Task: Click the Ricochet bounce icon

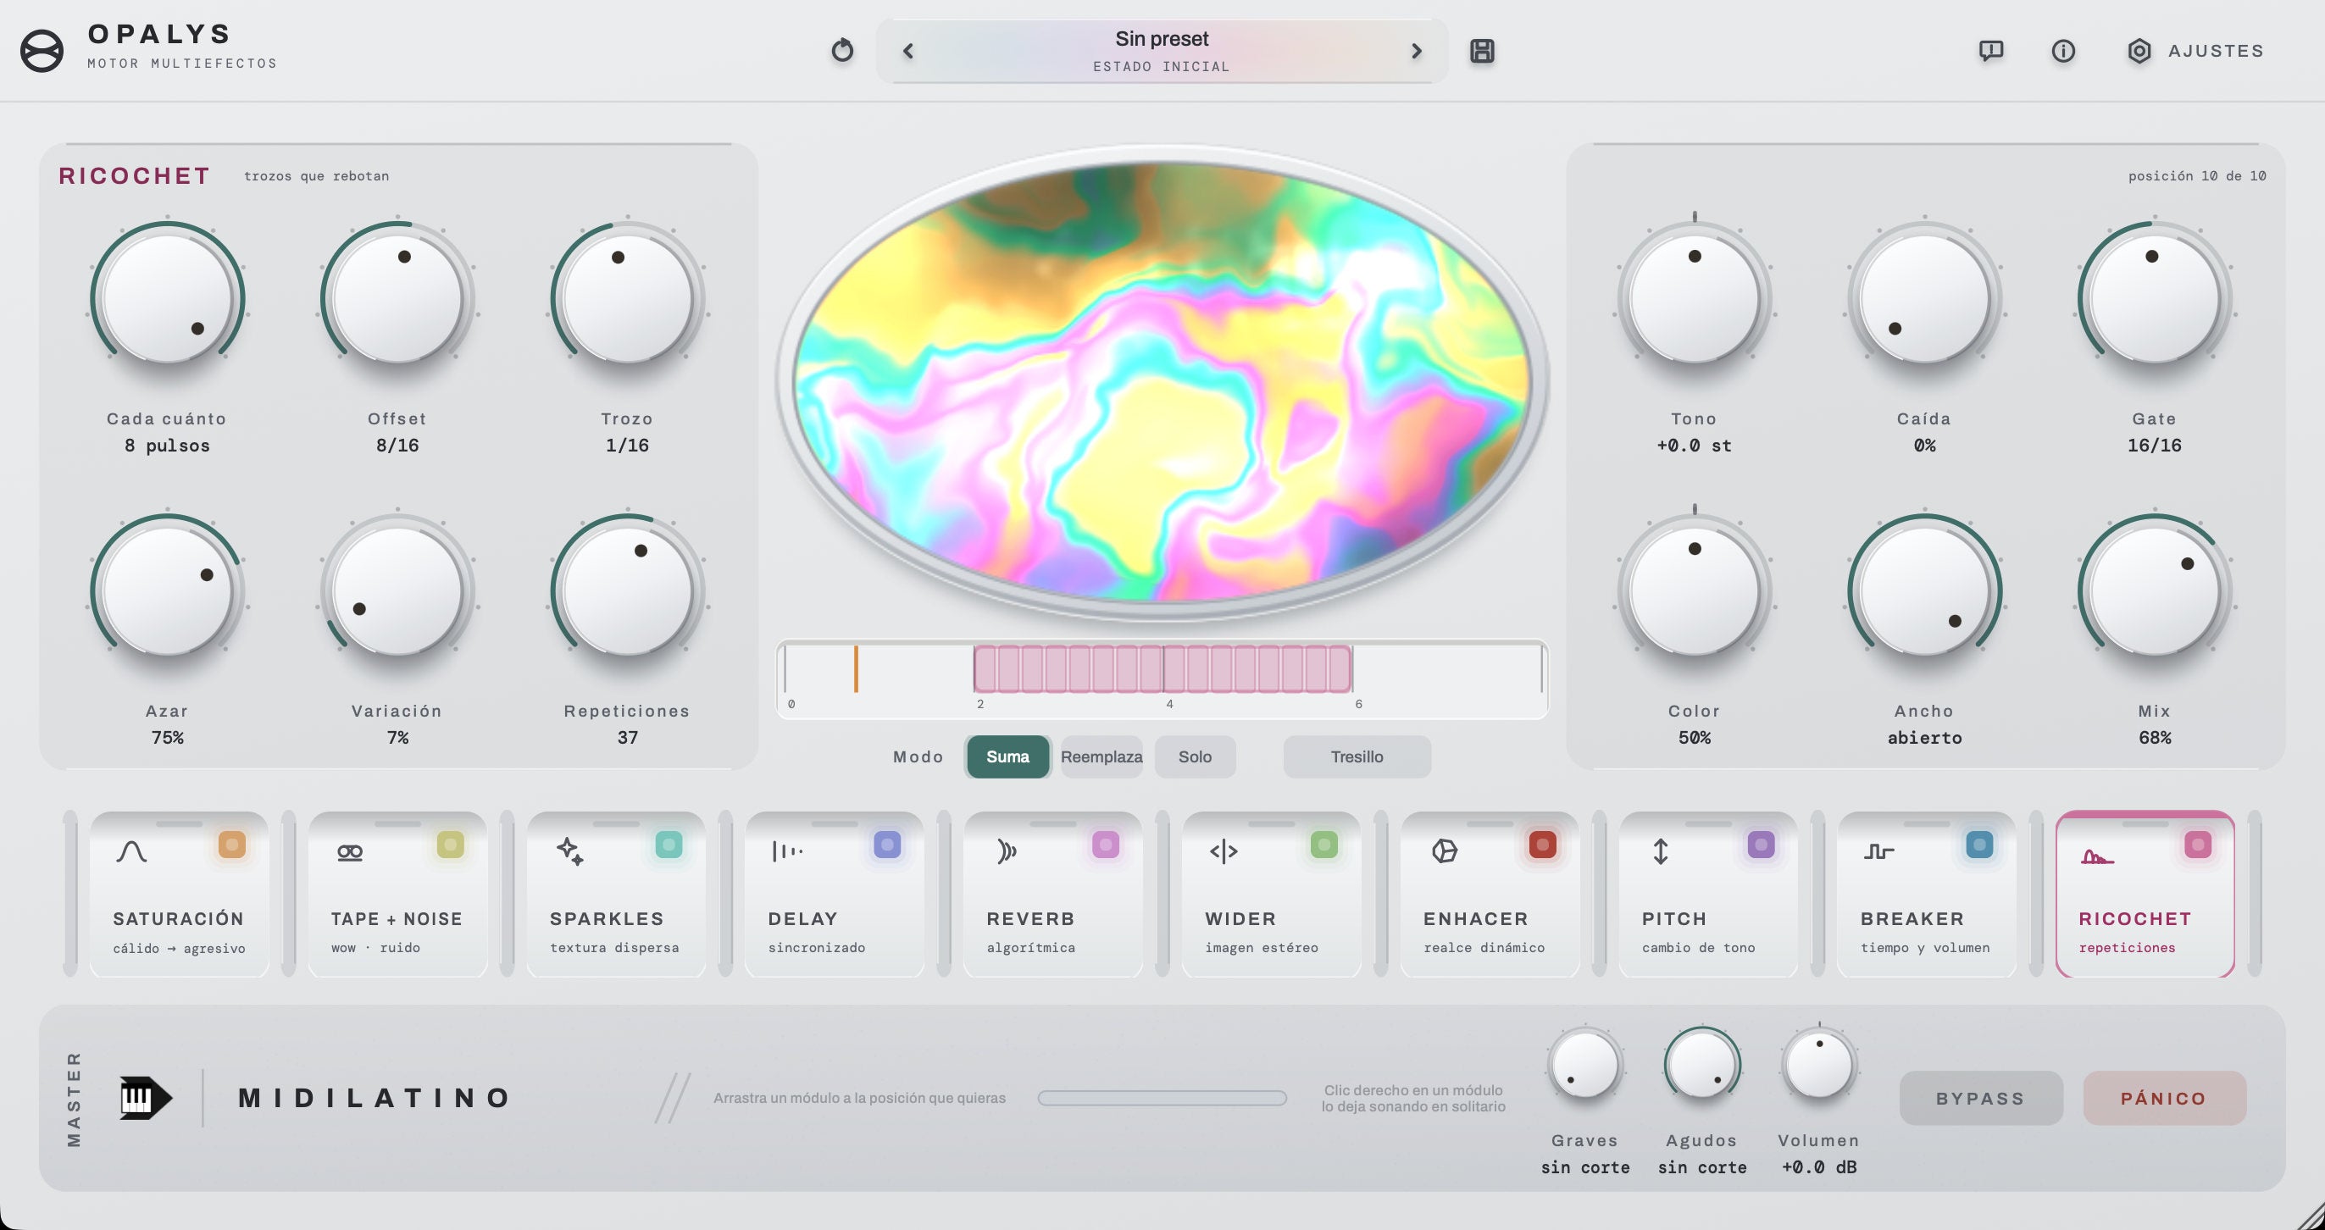Action: (2098, 856)
